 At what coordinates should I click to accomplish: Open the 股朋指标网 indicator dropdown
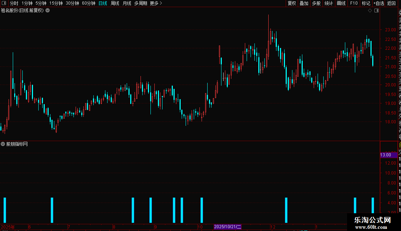(3, 144)
